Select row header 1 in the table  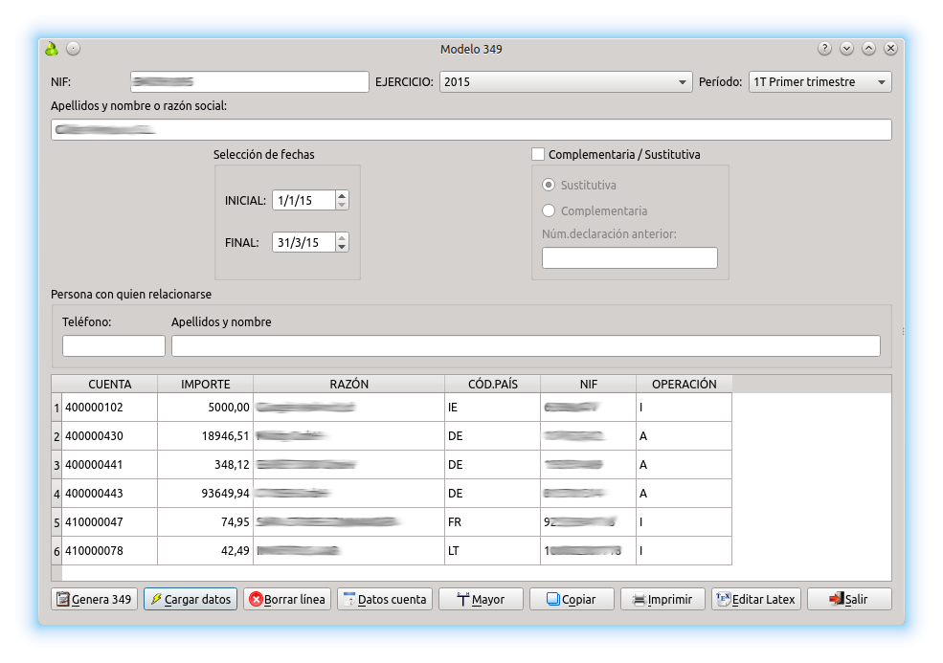56,408
